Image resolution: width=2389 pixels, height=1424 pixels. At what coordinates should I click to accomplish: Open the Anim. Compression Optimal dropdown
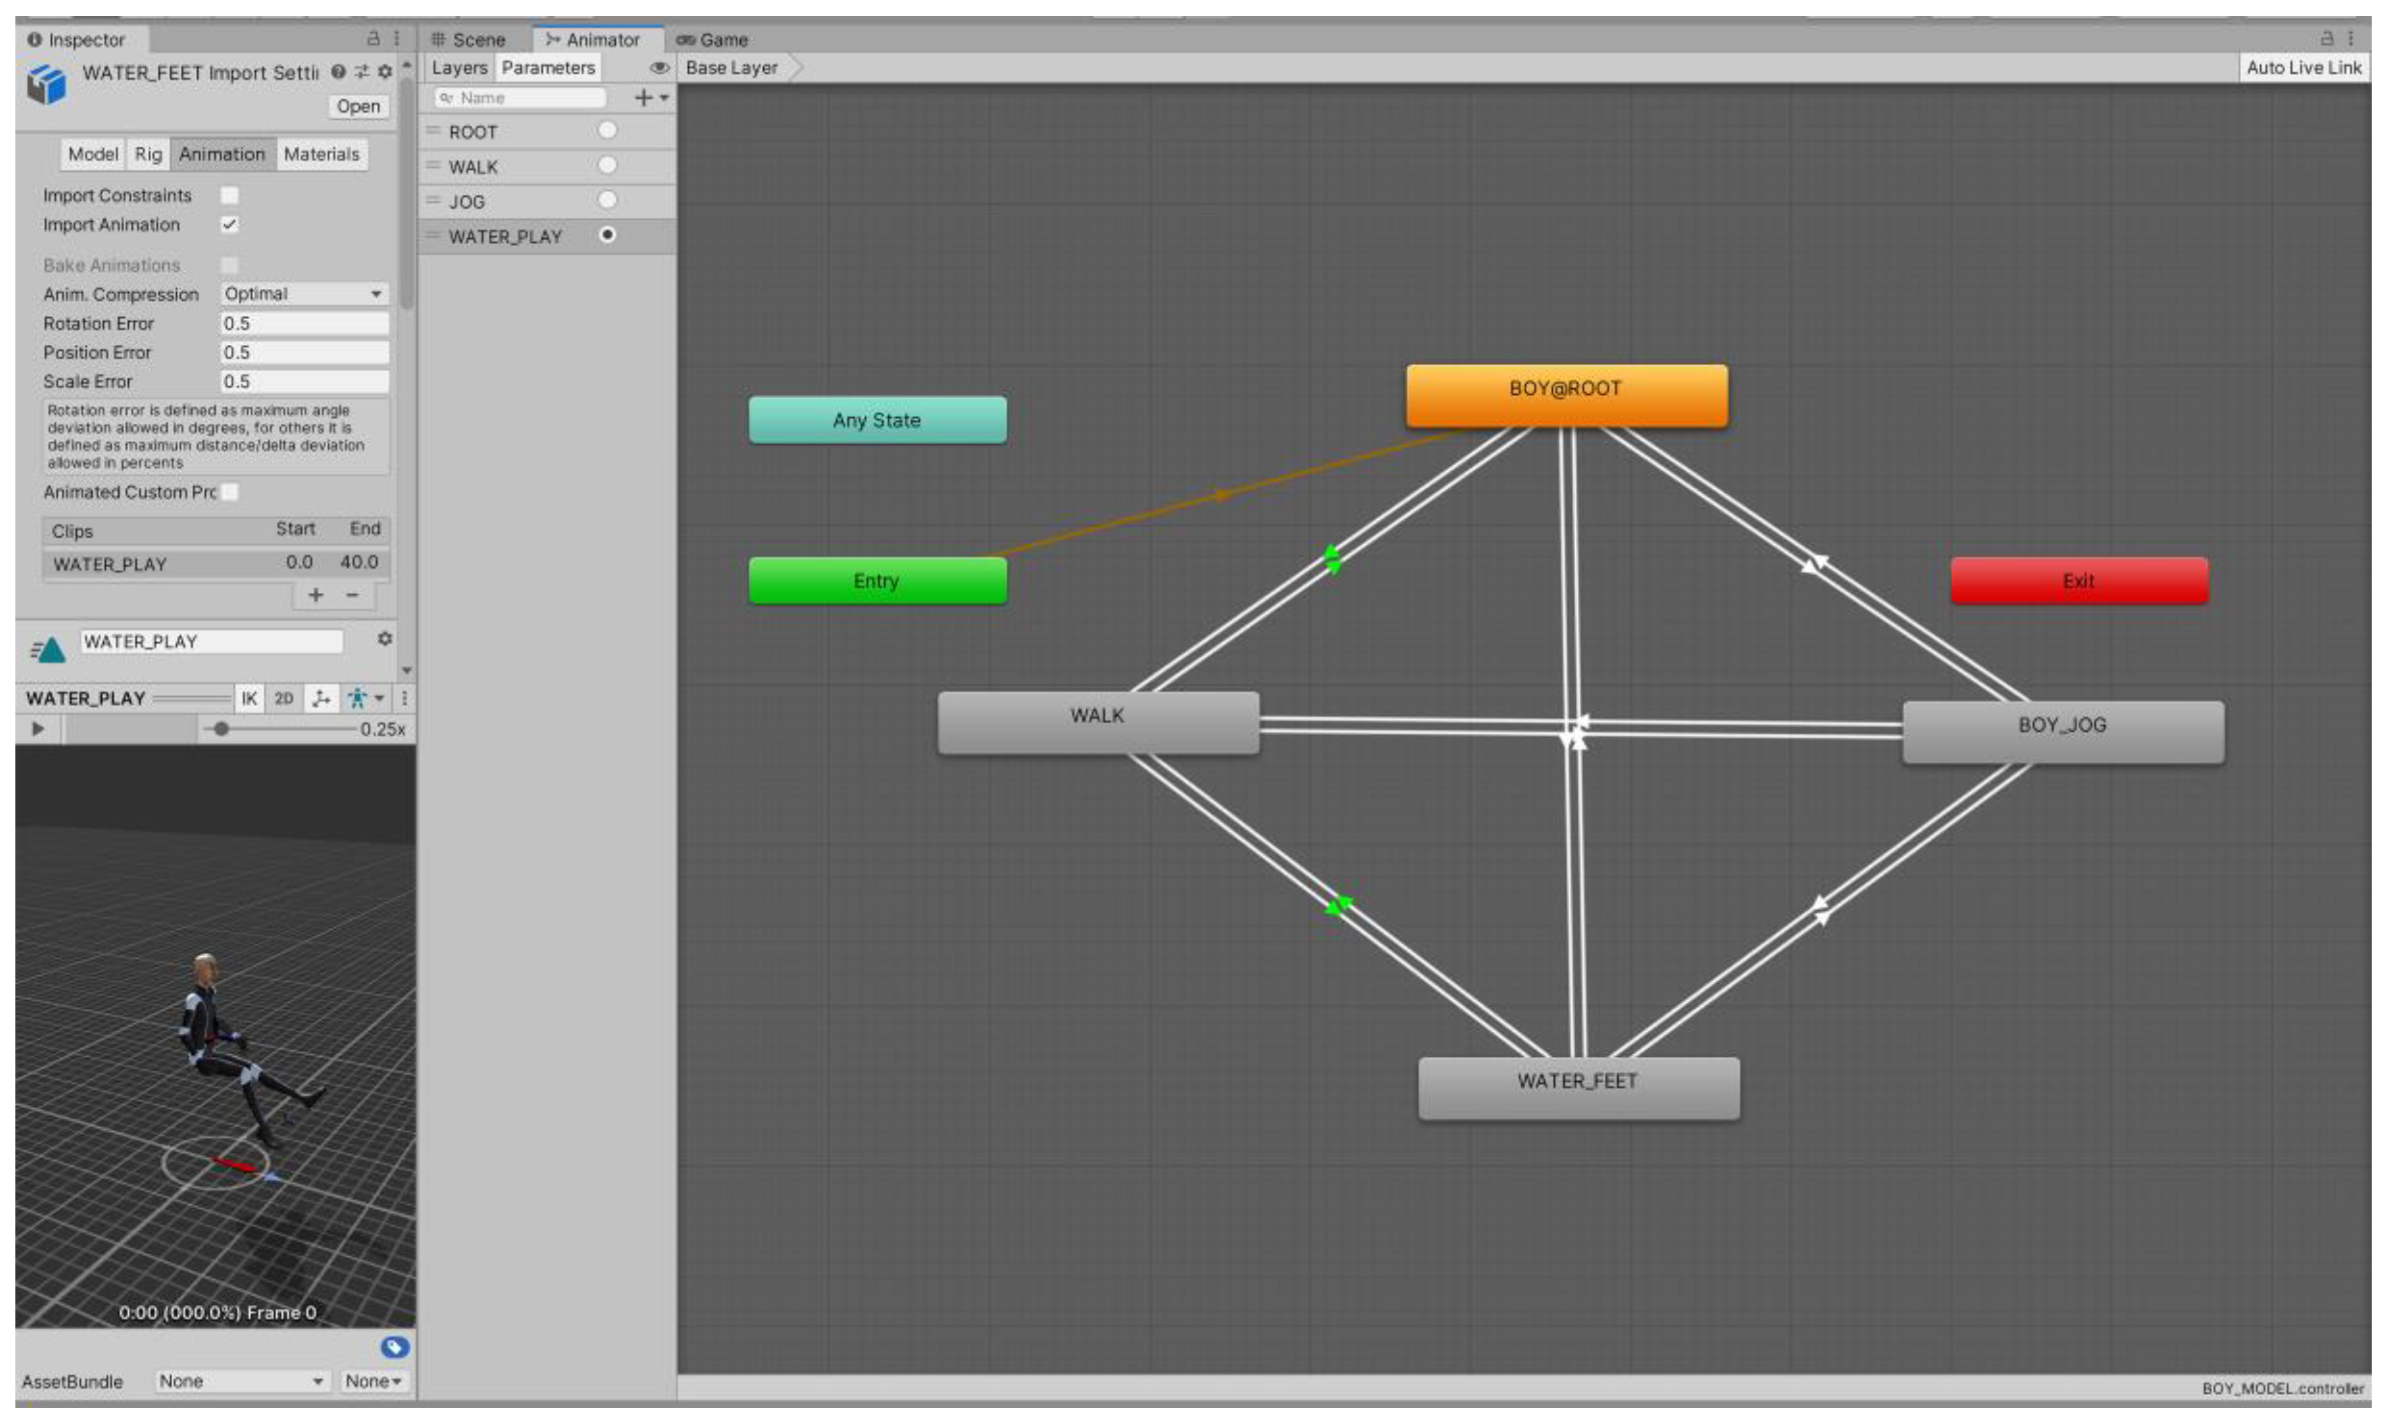coord(304,295)
